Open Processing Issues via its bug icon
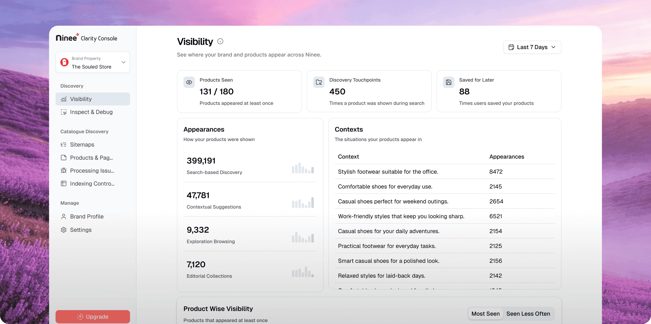 [64, 171]
